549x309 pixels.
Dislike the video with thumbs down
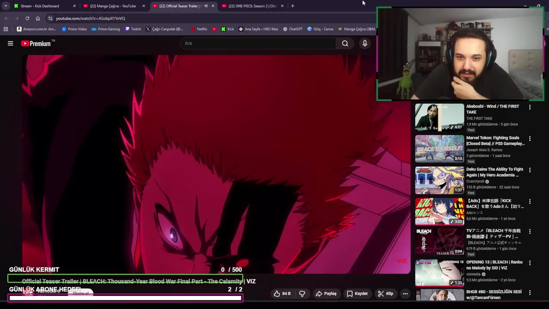302,294
